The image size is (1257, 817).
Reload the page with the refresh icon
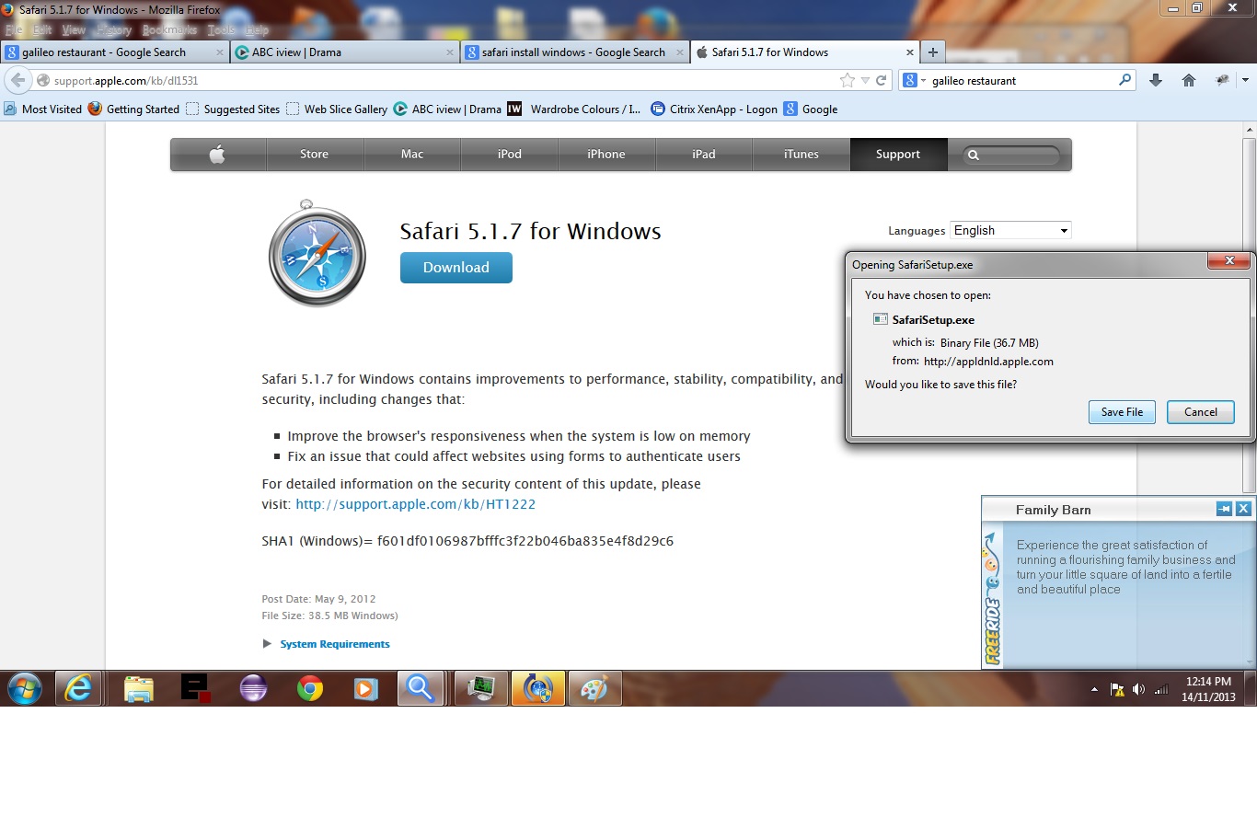point(881,80)
